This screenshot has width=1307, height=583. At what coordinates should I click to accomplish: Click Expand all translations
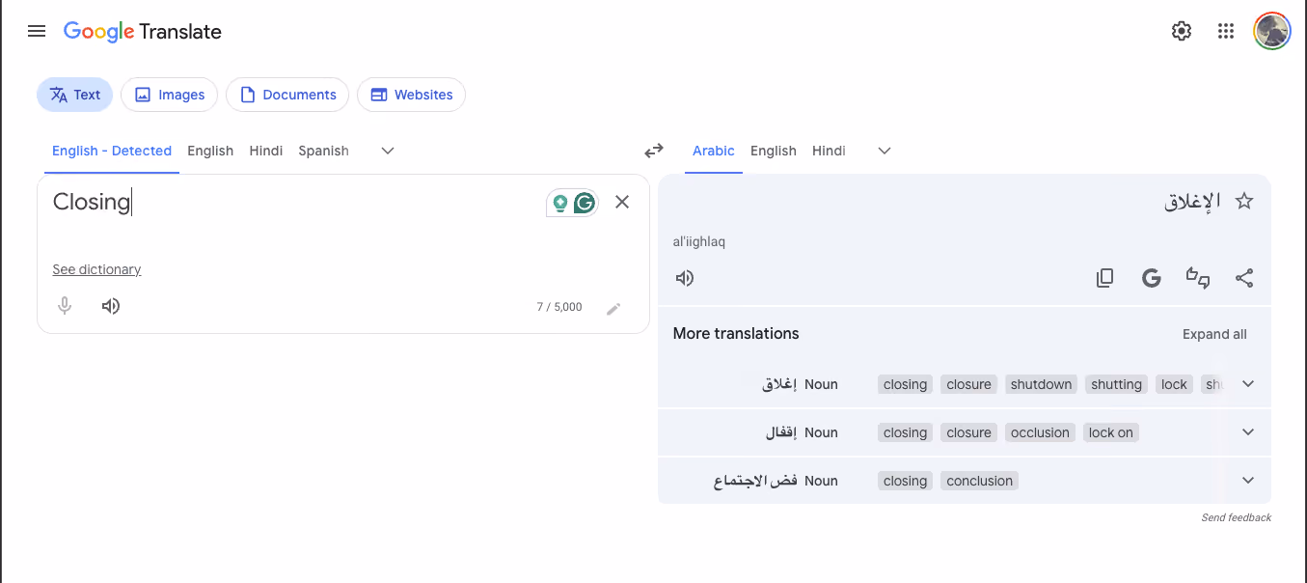tap(1214, 334)
